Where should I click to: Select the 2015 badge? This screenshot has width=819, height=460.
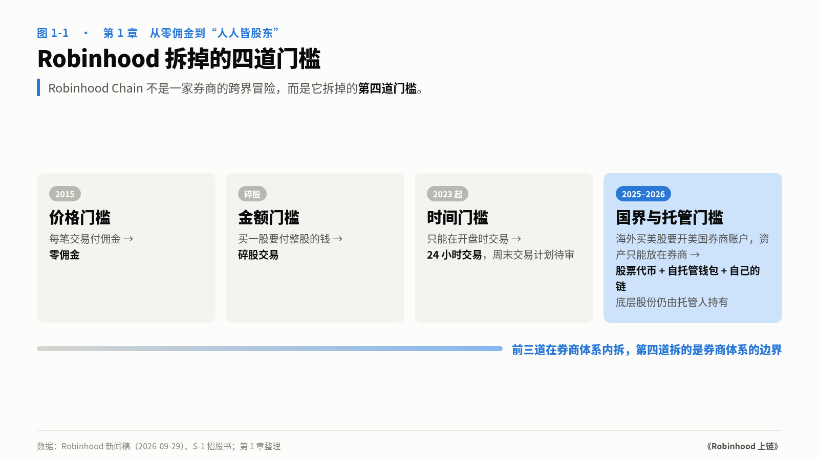65,194
